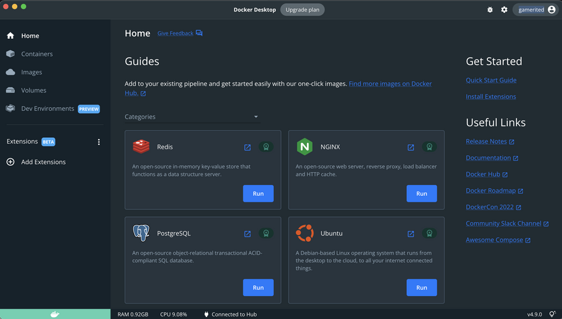The height and width of the screenshot is (319, 562).
Task: Open the Quick Start Guide link
Action: point(491,80)
